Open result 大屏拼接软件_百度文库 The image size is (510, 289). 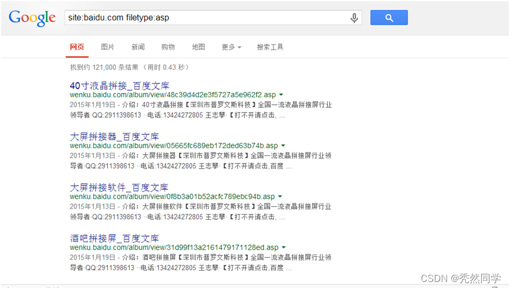(119, 188)
